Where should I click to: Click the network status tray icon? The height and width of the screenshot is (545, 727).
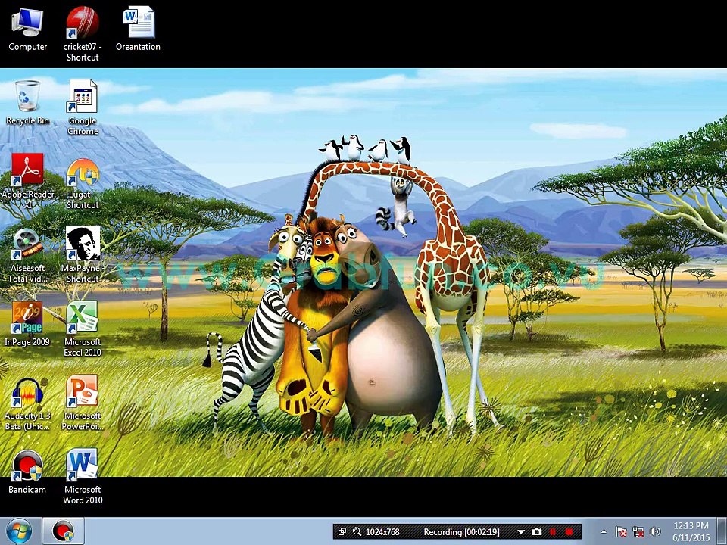(x=638, y=531)
